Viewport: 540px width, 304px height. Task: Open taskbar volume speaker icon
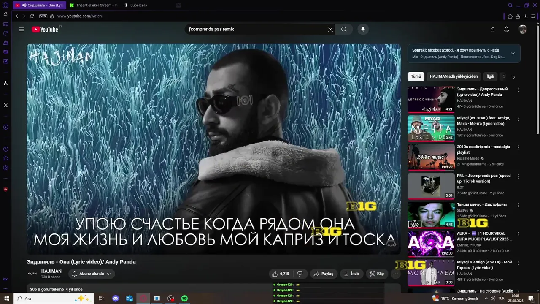click(493, 298)
